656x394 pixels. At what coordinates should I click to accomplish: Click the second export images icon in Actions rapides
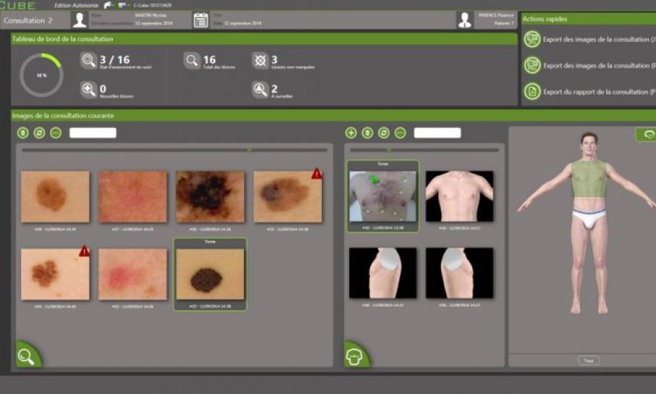click(x=532, y=65)
